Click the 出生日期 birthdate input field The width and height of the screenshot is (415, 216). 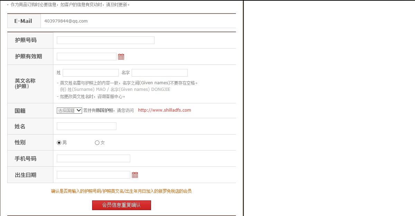click(x=93, y=174)
